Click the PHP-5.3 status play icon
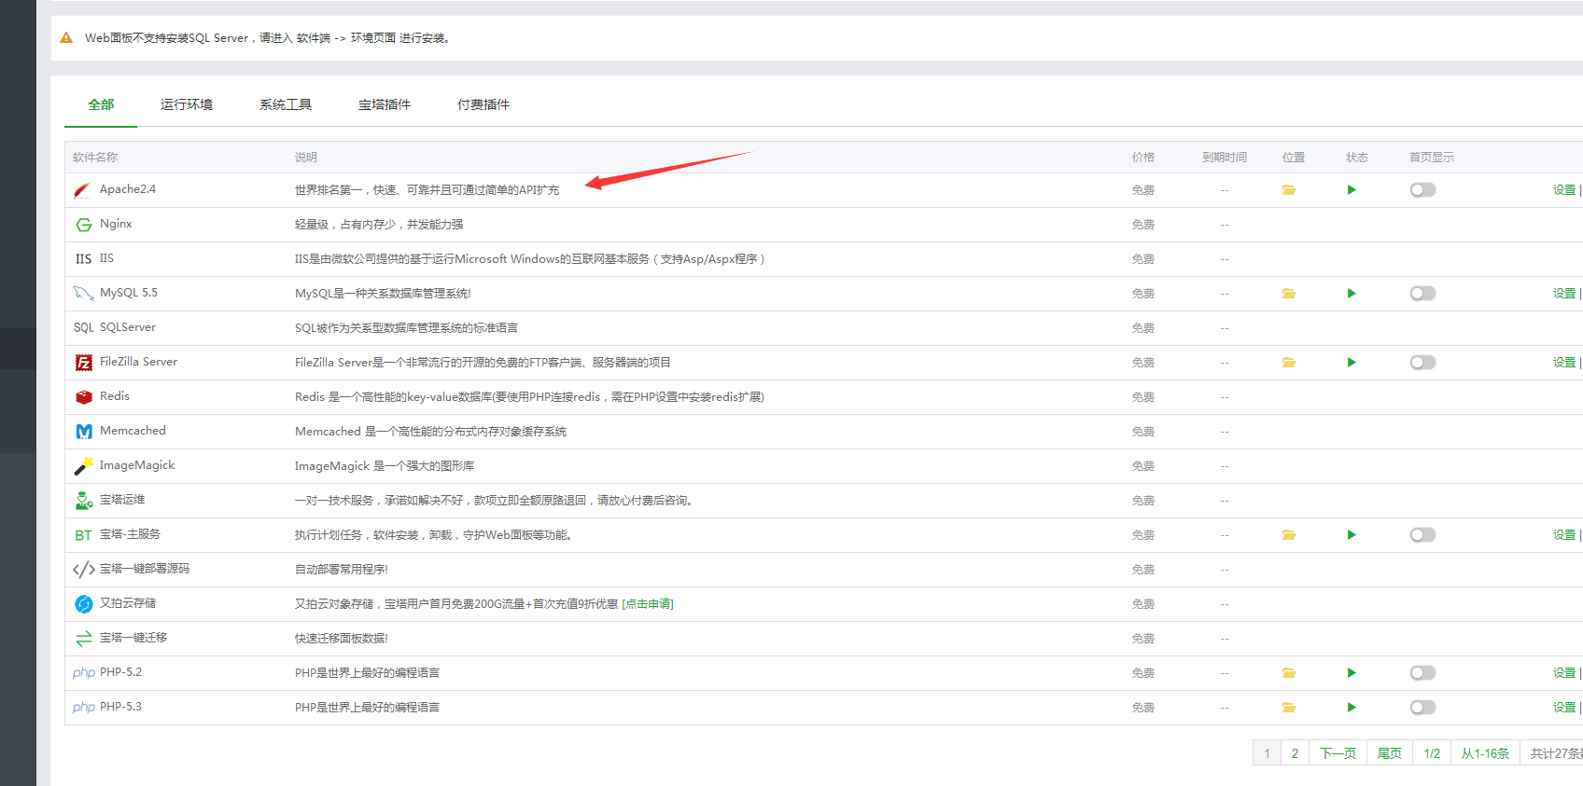The width and height of the screenshot is (1583, 786). (1352, 708)
